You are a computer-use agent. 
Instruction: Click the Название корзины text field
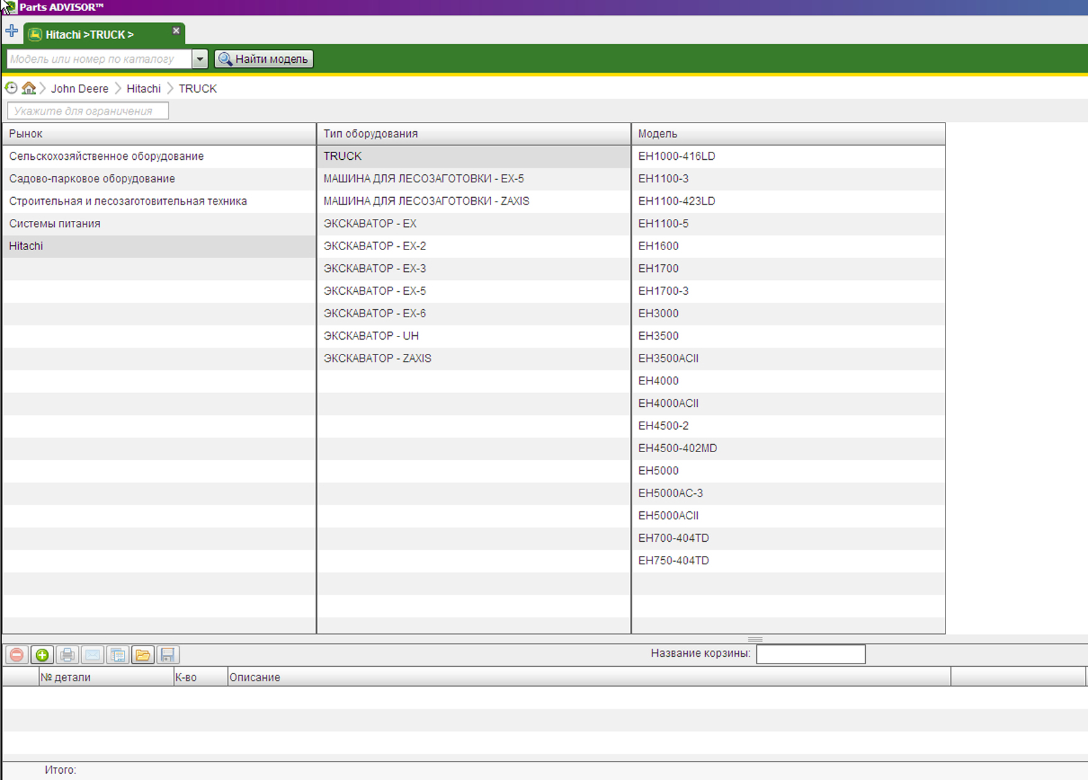tap(810, 654)
